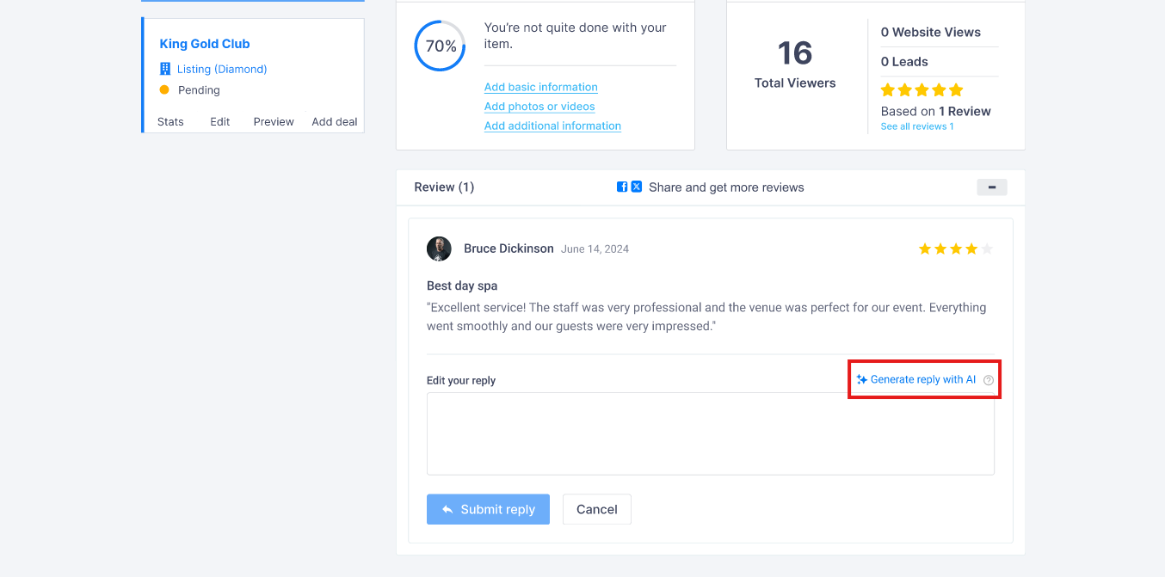The width and height of the screenshot is (1165, 577).
Task: Click the X share icon
Action: point(637,187)
